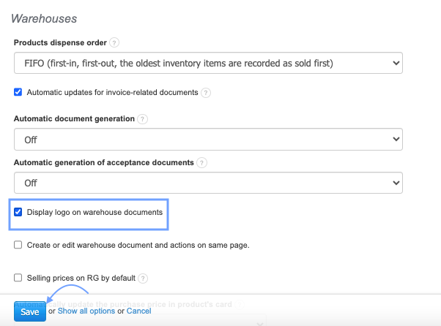The width and height of the screenshot is (441, 326).
Task: Click help icon for Automatic generation of acceptance documents
Action: [201, 162]
